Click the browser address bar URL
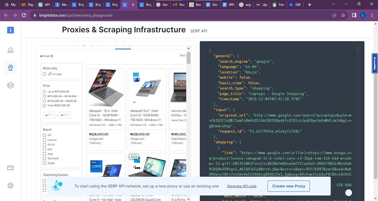The height and width of the screenshot is (201, 378). [x=76, y=15]
